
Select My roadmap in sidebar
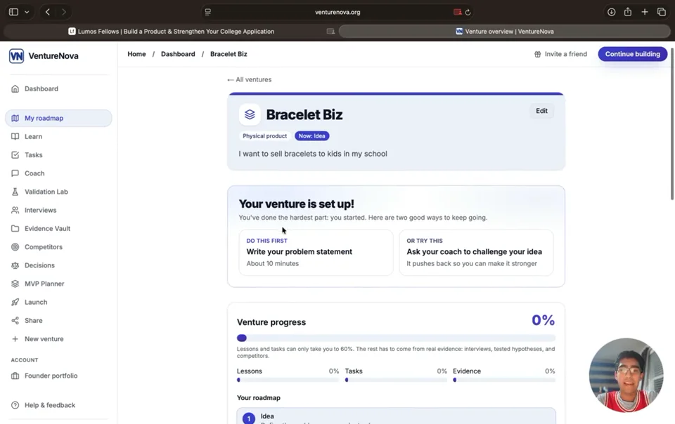coord(58,118)
